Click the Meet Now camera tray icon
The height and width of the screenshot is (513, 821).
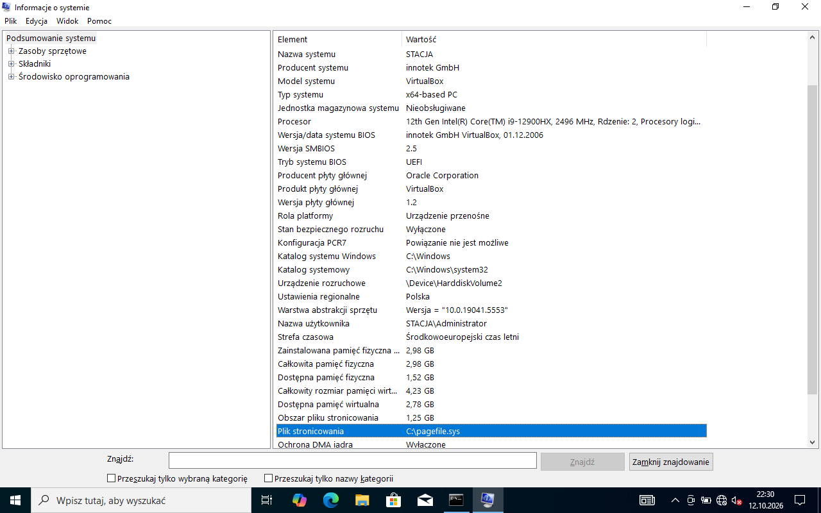click(691, 500)
